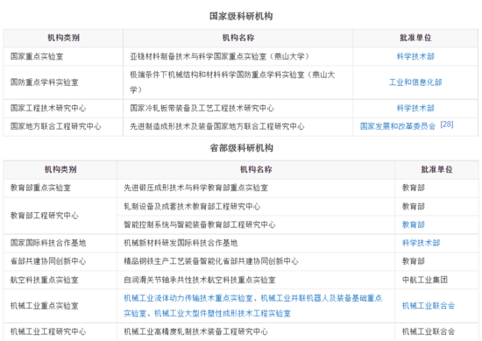482x341 pixels.
Task: Open blue 机械工业联合会 link in 机械工业重点实验室 row
Action: (429, 306)
